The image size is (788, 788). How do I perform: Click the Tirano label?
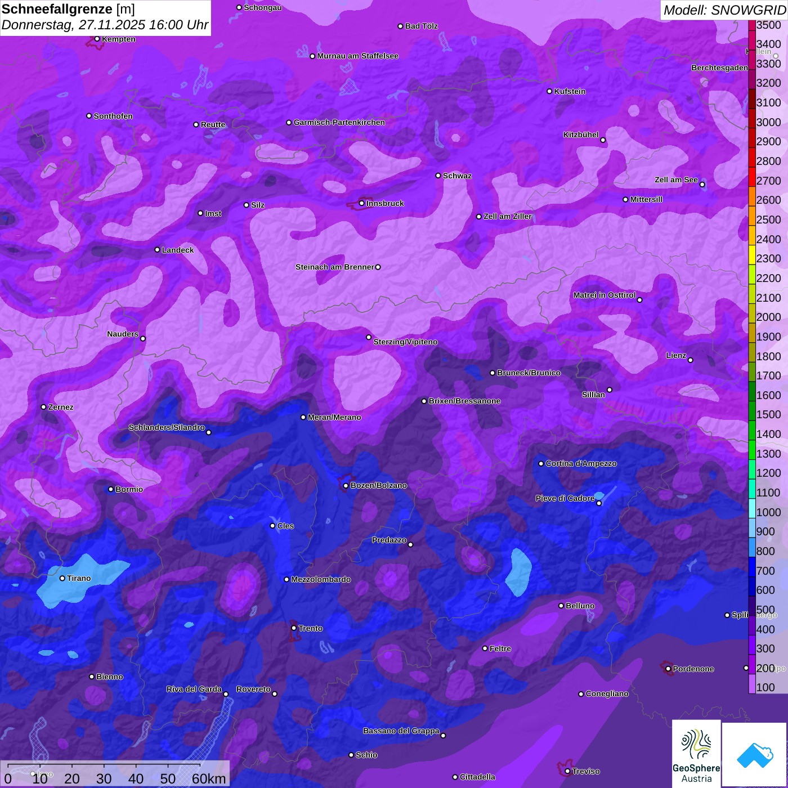[79, 578]
